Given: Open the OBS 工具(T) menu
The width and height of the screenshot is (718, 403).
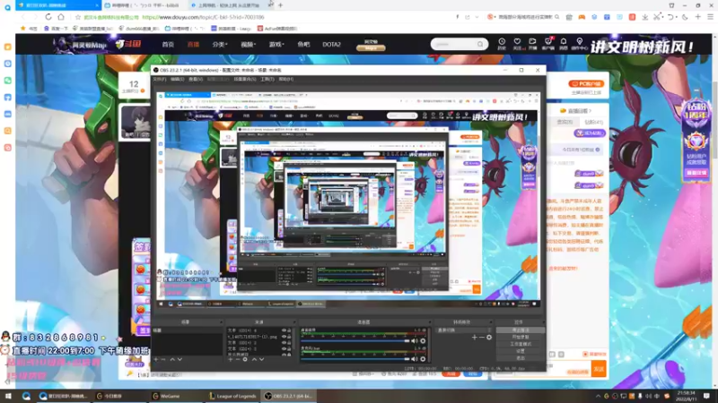Looking at the screenshot, I should tap(267, 79).
